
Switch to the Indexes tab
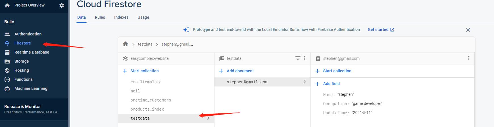point(121,17)
